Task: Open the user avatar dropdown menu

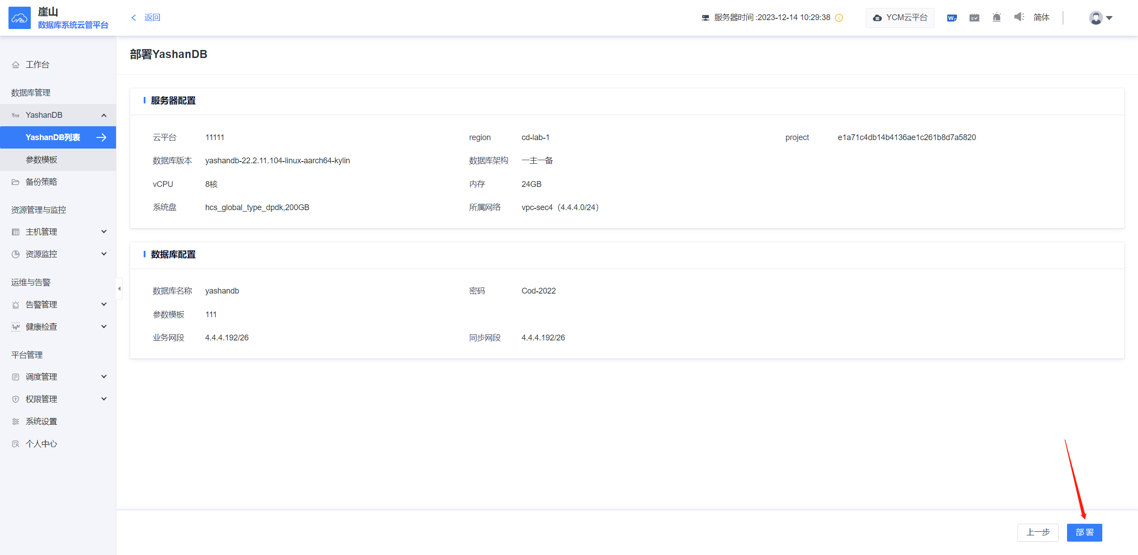Action: click(x=1101, y=18)
